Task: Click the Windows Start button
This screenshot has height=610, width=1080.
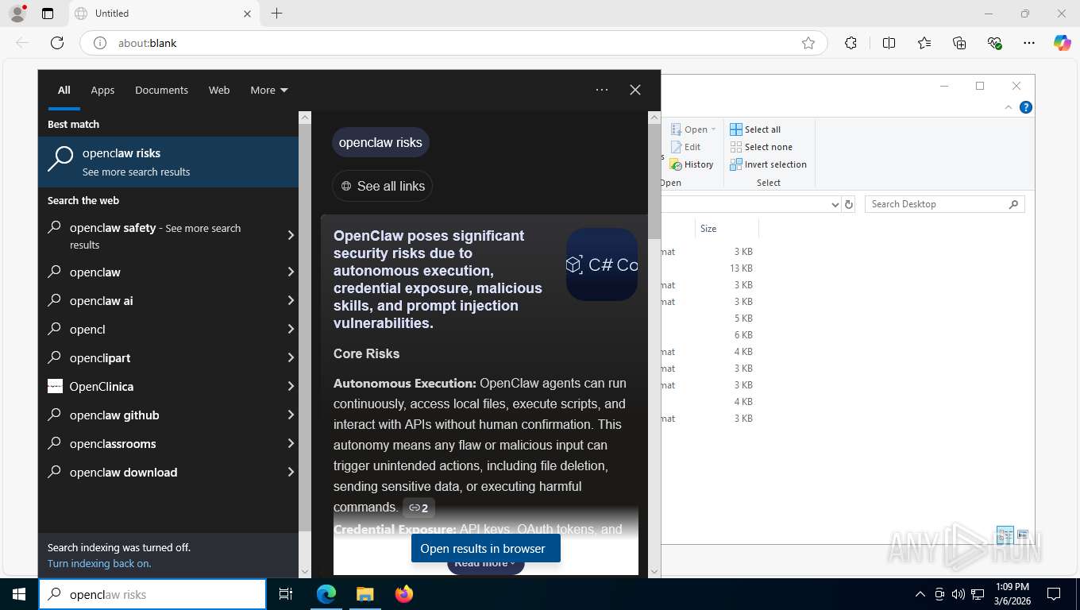Action: [19, 594]
